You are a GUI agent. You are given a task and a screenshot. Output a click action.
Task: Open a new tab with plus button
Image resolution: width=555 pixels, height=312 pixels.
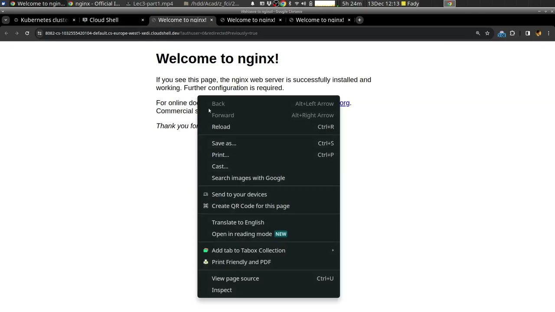click(x=359, y=20)
